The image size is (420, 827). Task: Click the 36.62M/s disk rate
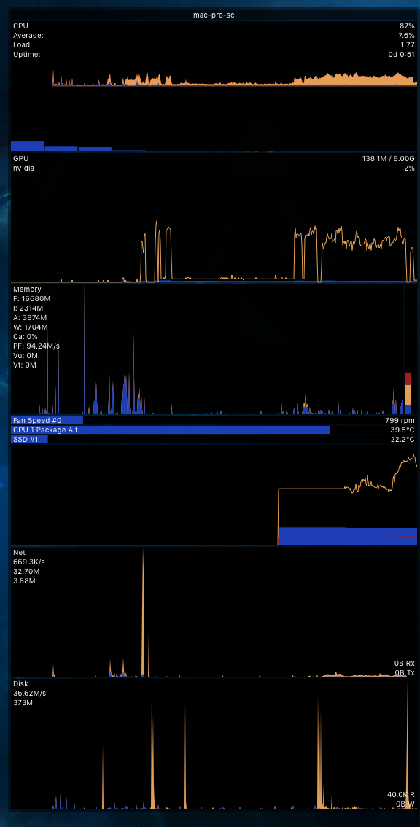[30, 693]
